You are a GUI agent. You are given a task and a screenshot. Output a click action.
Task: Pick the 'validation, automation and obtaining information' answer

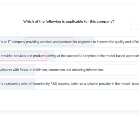[x=69, y=70]
